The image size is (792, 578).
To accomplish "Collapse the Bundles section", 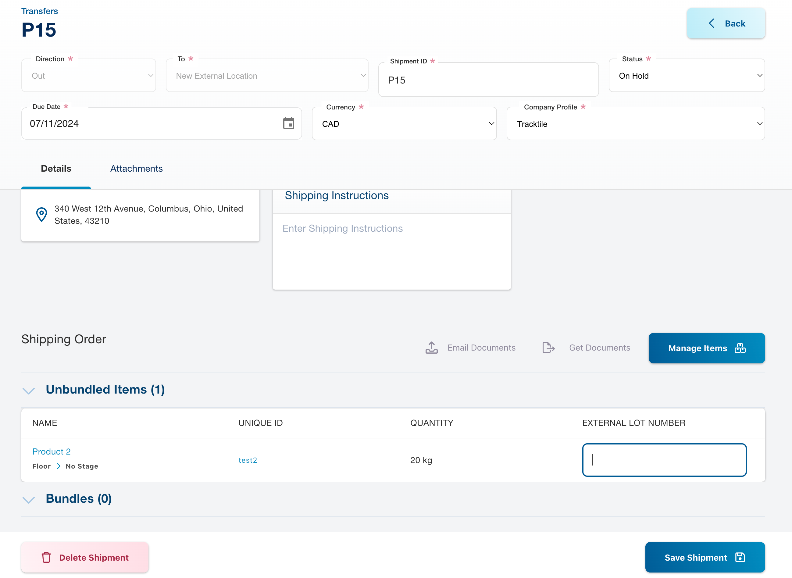I will tap(29, 499).
